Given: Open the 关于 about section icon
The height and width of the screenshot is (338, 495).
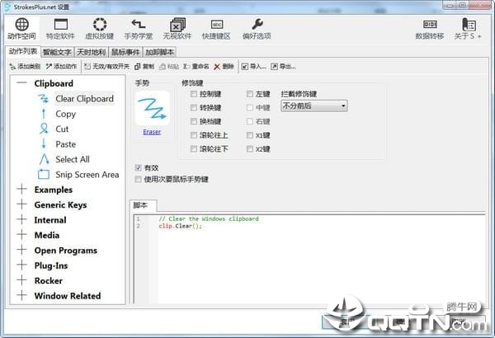Looking at the screenshot, I should click(468, 29).
